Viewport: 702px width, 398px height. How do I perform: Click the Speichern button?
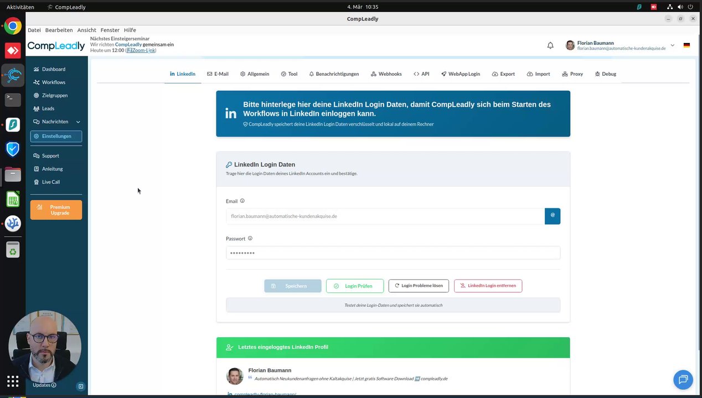tap(293, 286)
